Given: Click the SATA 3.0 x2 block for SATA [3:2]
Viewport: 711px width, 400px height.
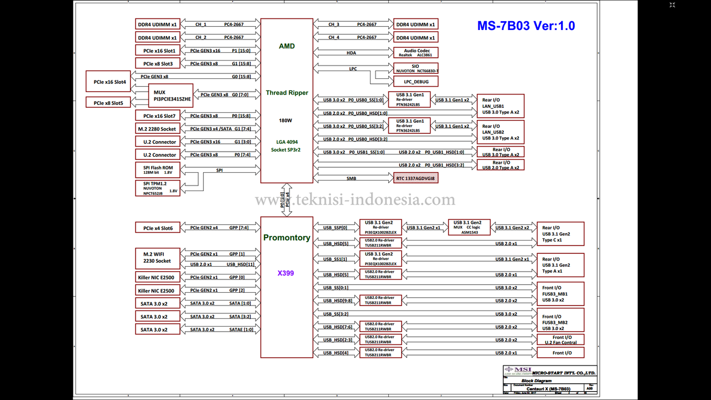Looking at the screenshot, I should (x=158, y=317).
